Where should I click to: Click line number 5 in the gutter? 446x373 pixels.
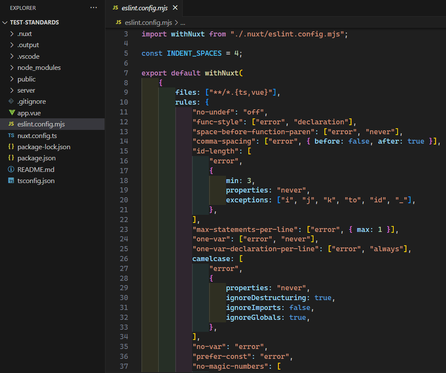pos(125,54)
